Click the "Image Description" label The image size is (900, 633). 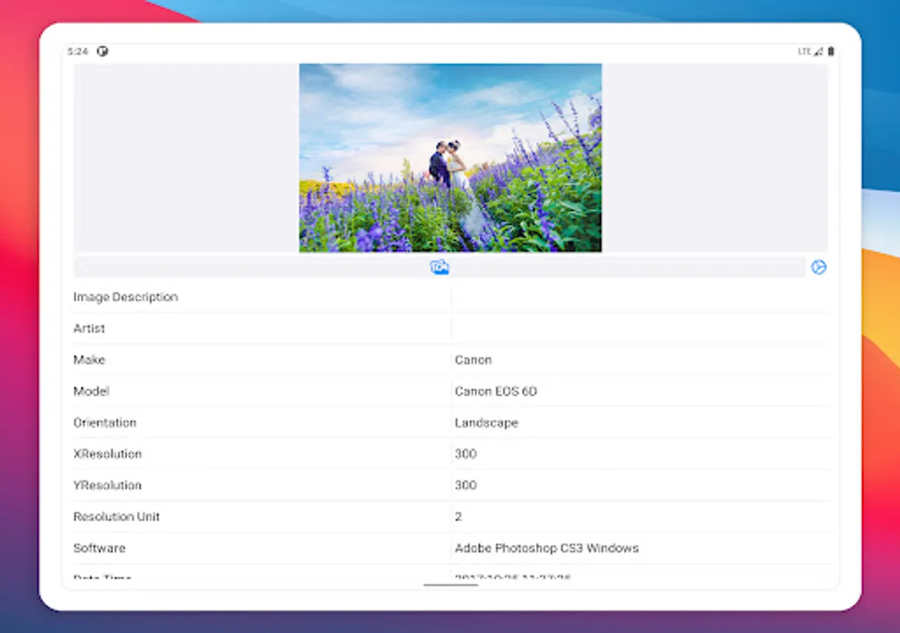126,297
